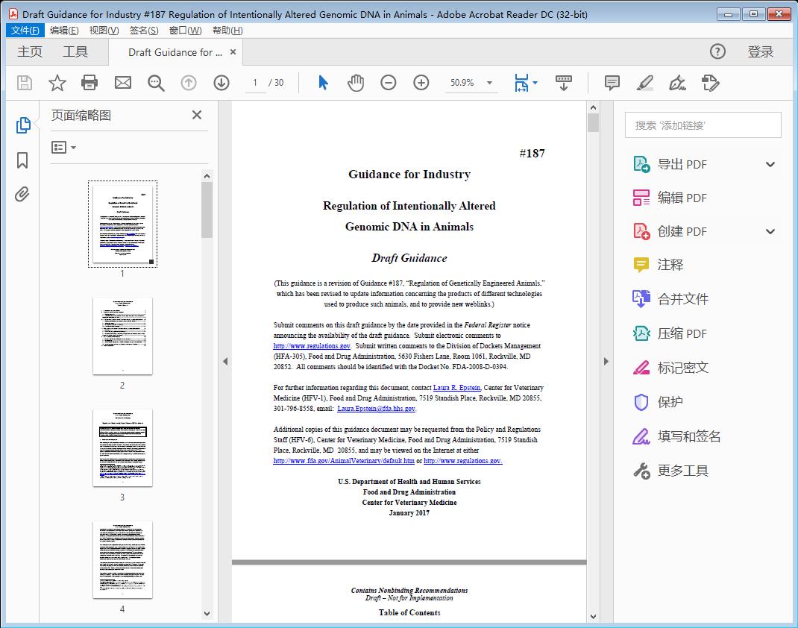Select the page 3 thumbnail

[122, 448]
